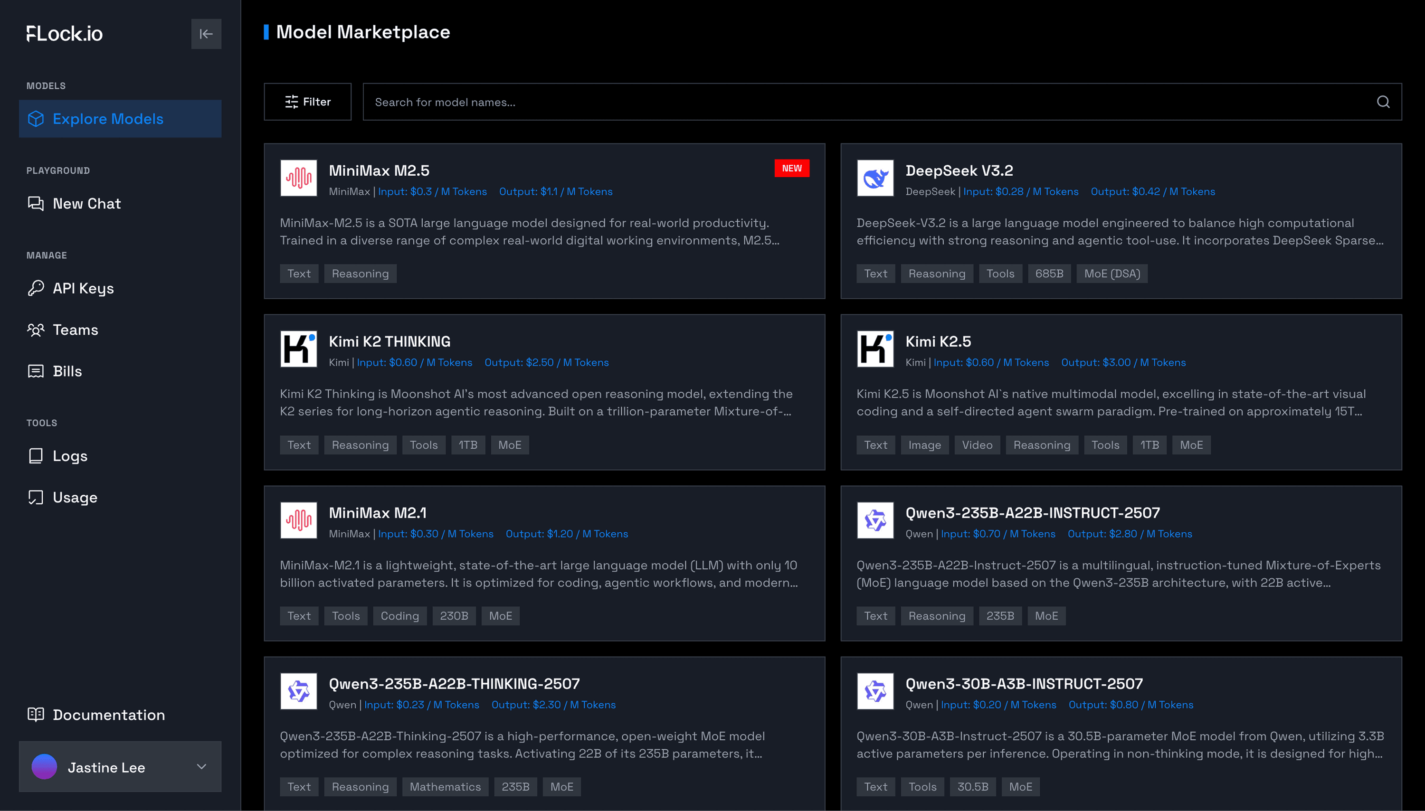Expand Jastine Lee account dropdown chevron
The image size is (1425, 811).
(x=202, y=767)
